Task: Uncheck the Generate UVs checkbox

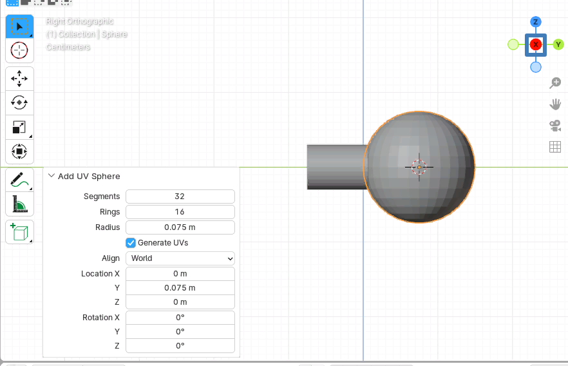Action: click(131, 243)
